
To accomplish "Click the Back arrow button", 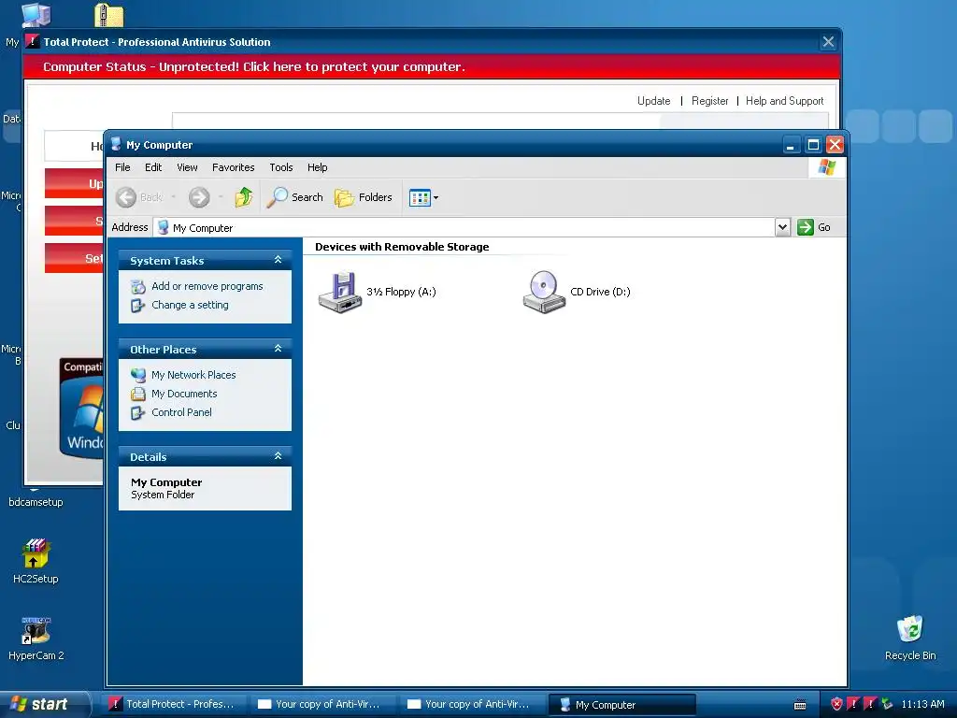I will coord(126,197).
